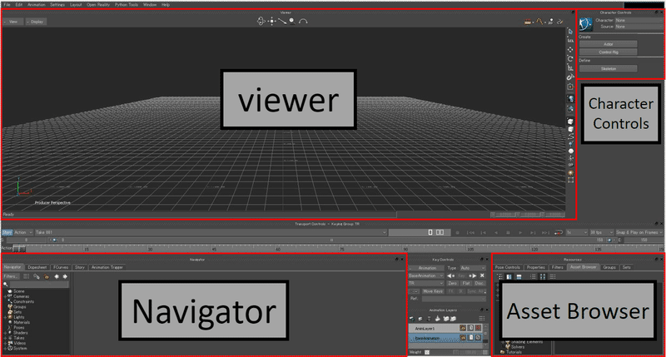
Task: Click Play Backwards in Transport Controls
Action: point(495,233)
